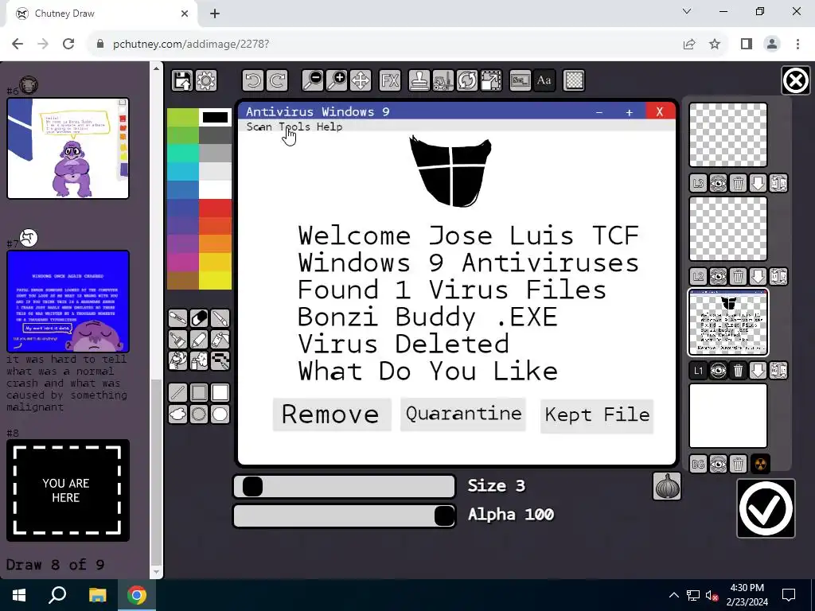Click the save drawing floppy disk icon
This screenshot has height=611, width=815.
[182, 80]
